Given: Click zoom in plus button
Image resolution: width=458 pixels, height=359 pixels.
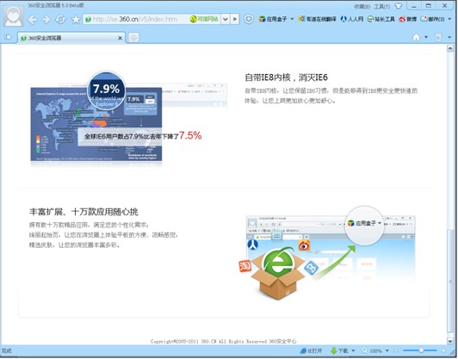Looking at the screenshot, I should (x=443, y=350).
